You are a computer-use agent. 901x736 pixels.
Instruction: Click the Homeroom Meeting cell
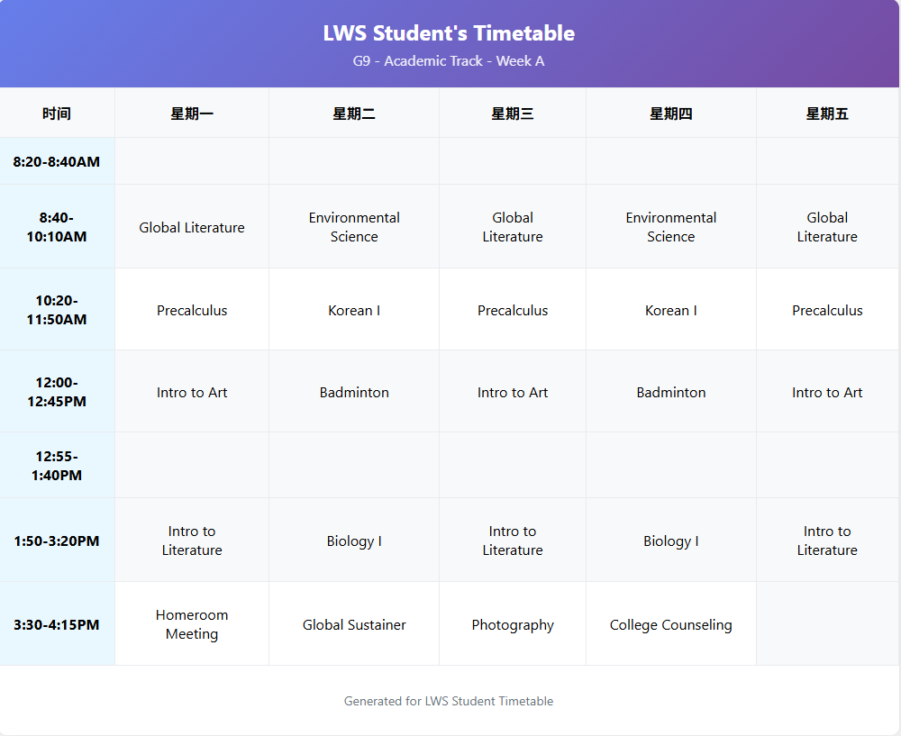click(x=192, y=623)
